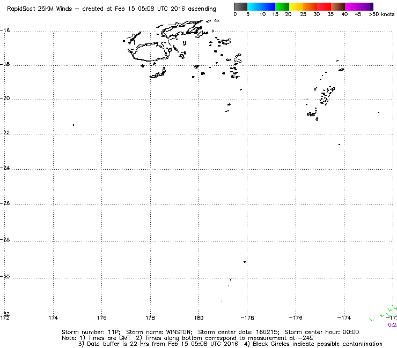Image resolution: width=397 pixels, height=348 pixels.
Task: Click the magenta 40-45 knots legend swatch
Action: 352,6
